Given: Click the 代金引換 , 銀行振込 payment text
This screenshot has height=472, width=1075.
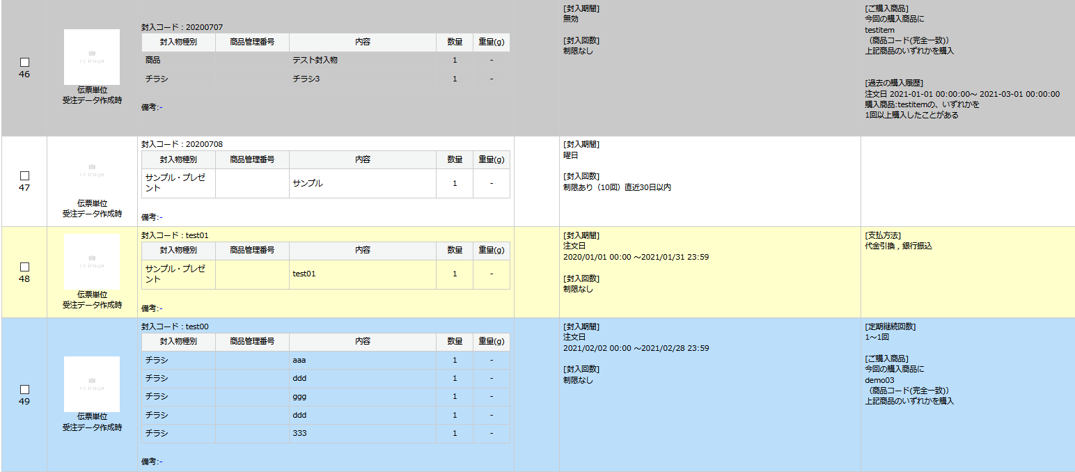Looking at the screenshot, I should 898,246.
